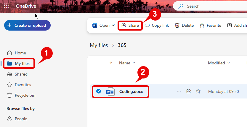Click the Word file icon for Coding.docx
Screen dimensions: 247x127
coord(110,91)
